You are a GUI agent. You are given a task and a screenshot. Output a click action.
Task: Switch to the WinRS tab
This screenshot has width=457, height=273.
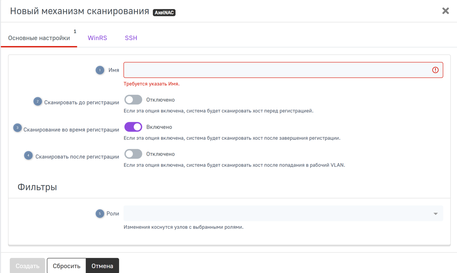click(x=97, y=38)
